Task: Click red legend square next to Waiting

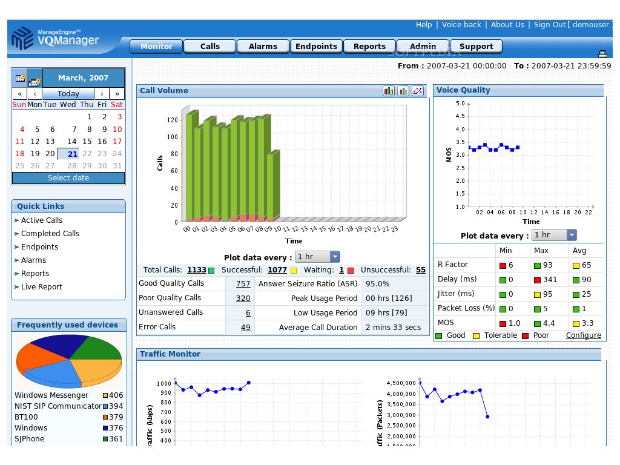Action: (x=351, y=271)
